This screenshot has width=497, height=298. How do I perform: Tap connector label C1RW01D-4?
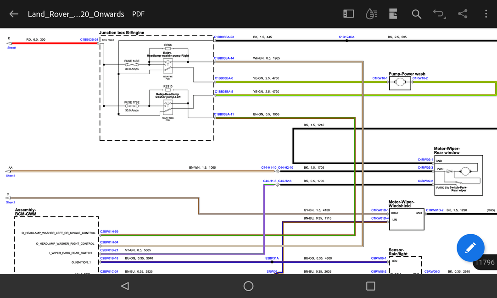coord(380,218)
